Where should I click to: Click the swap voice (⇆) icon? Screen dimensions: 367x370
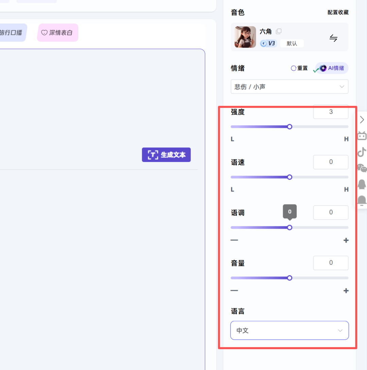point(333,38)
